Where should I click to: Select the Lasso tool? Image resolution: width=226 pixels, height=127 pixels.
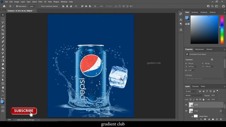point(3,23)
